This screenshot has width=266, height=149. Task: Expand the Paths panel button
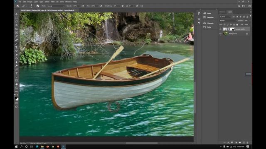207,27
